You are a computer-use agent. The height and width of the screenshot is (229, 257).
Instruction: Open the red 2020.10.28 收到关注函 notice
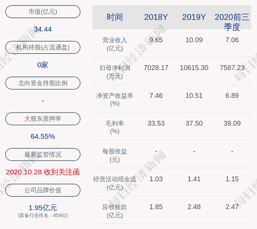(43, 172)
